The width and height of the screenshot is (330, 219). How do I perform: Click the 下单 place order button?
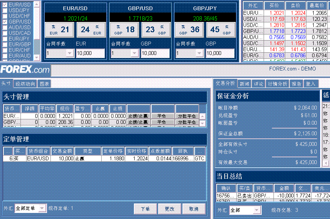[x=145, y=208]
